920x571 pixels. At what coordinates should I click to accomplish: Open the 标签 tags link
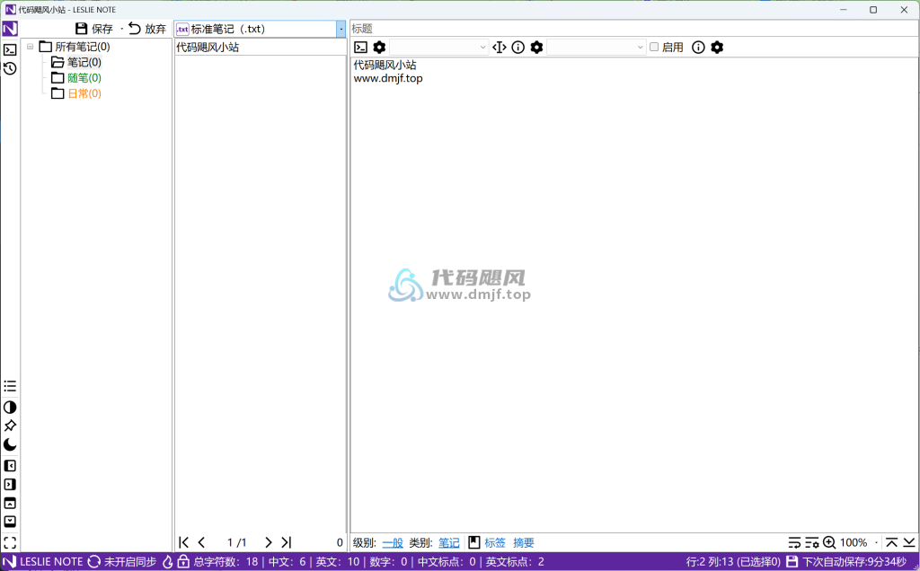pos(495,543)
